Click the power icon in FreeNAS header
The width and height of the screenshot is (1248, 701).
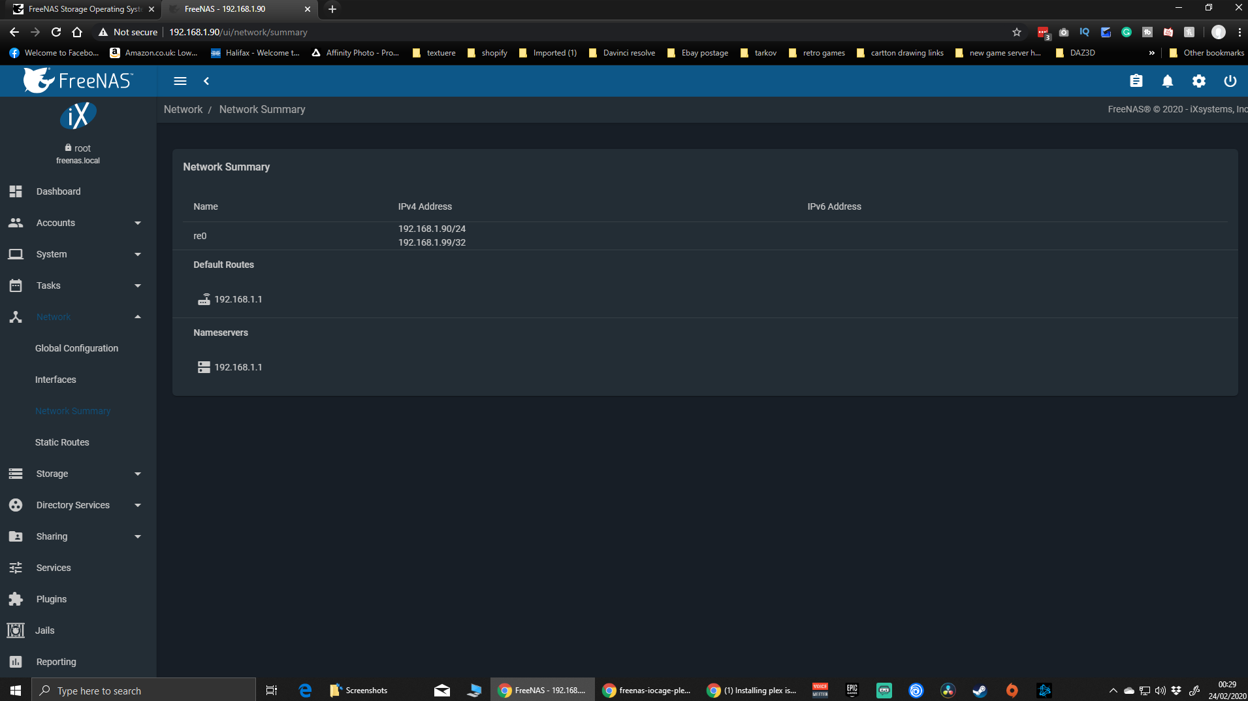point(1230,81)
